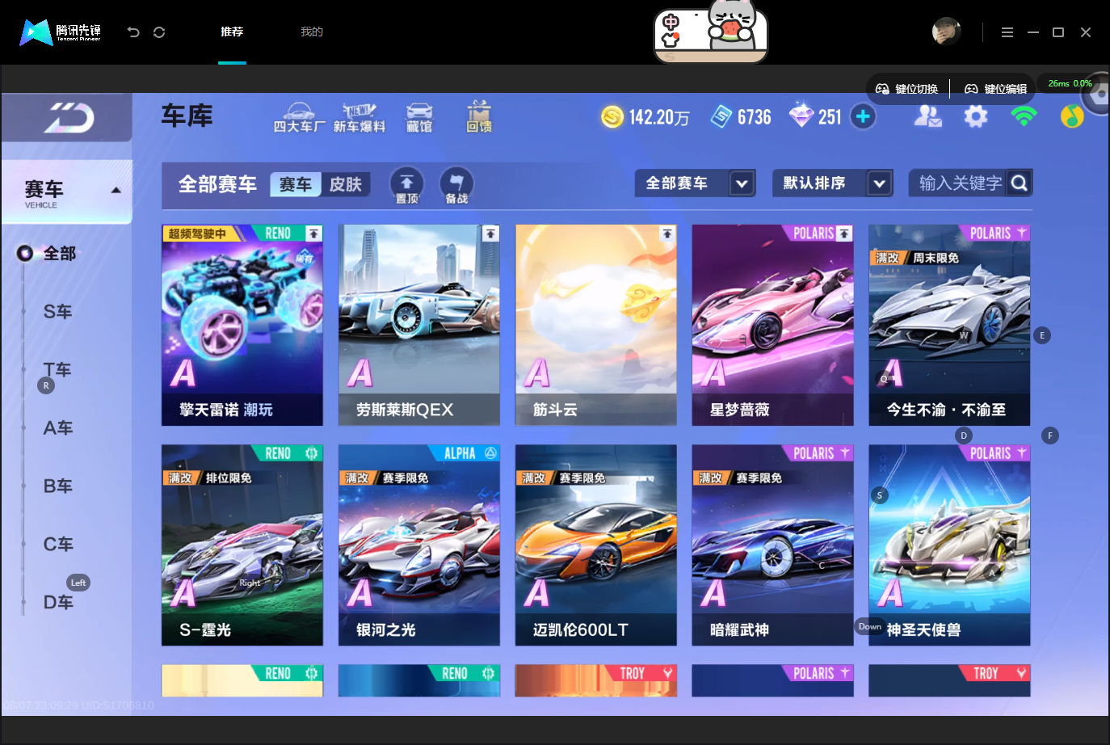Select the 赛车 tab
The image size is (1110, 745).
click(x=296, y=185)
